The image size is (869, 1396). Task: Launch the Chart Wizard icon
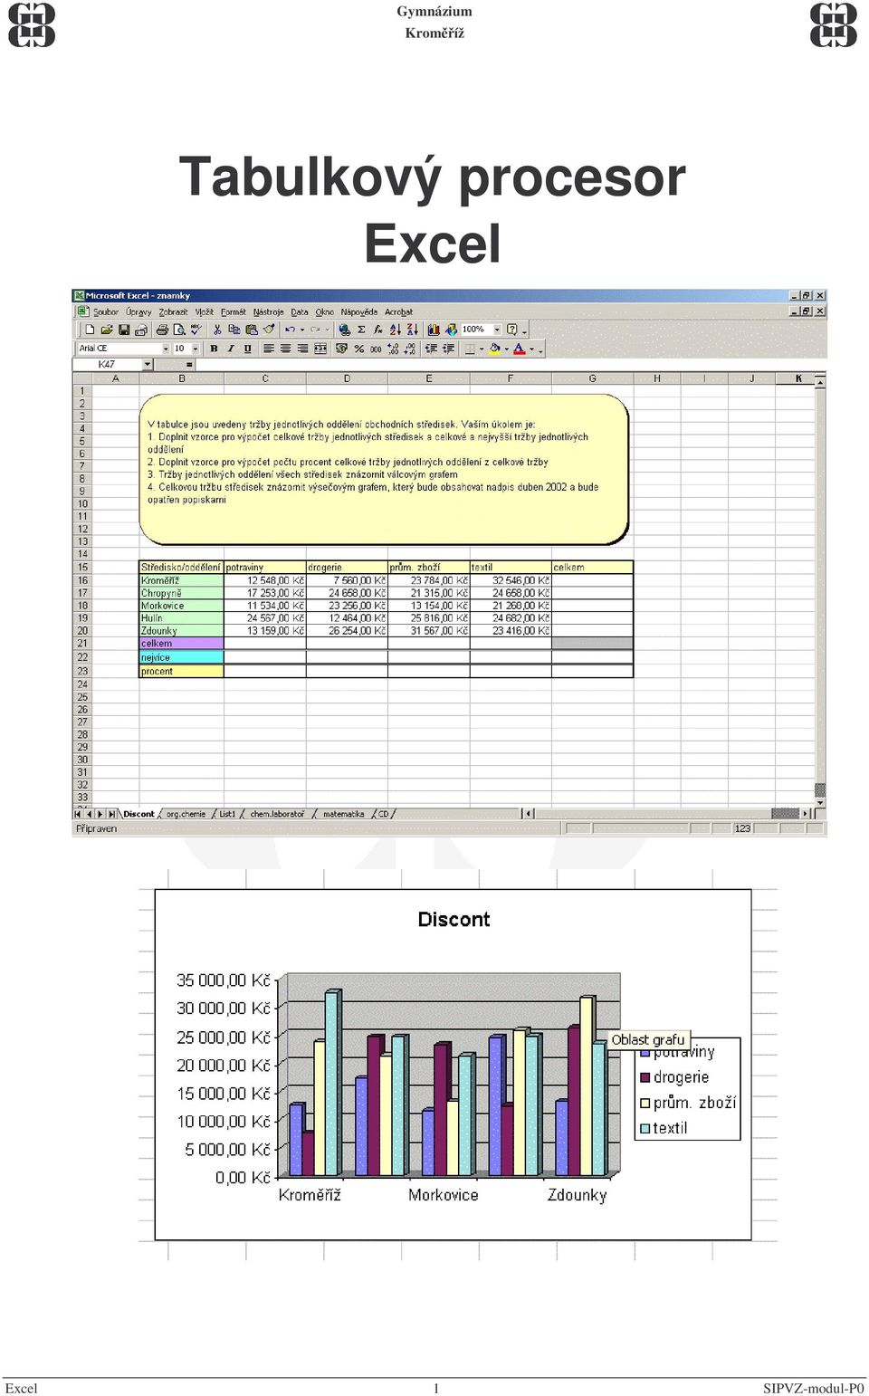(434, 330)
